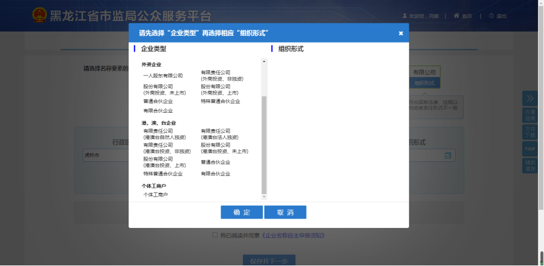The height and width of the screenshot is (266, 544).
Task: Select 有限责任公司 (外商投资、非独资)
Action: click(x=222, y=75)
